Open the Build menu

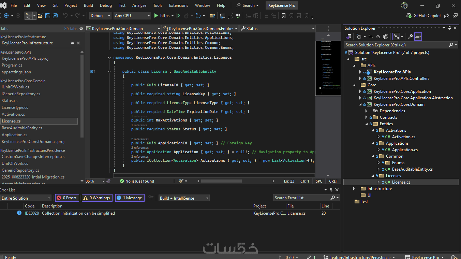click(x=88, y=5)
